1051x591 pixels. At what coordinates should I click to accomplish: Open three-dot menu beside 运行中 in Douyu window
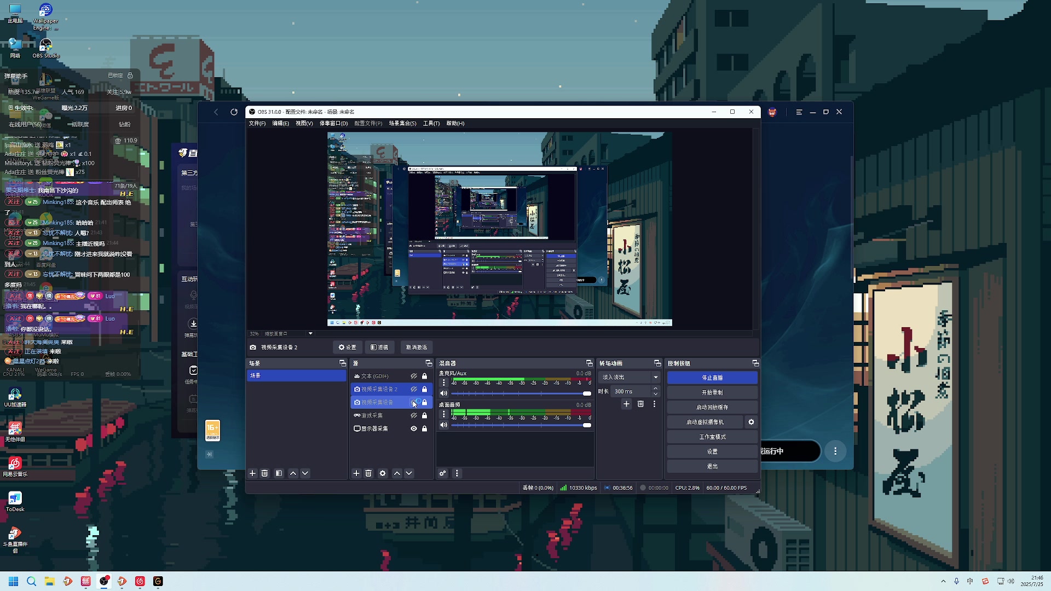[835, 451]
